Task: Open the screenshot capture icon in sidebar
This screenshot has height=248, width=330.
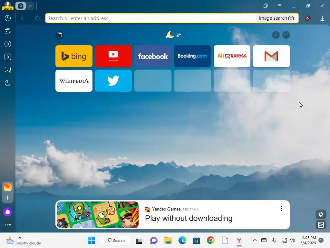Action: tap(8, 70)
